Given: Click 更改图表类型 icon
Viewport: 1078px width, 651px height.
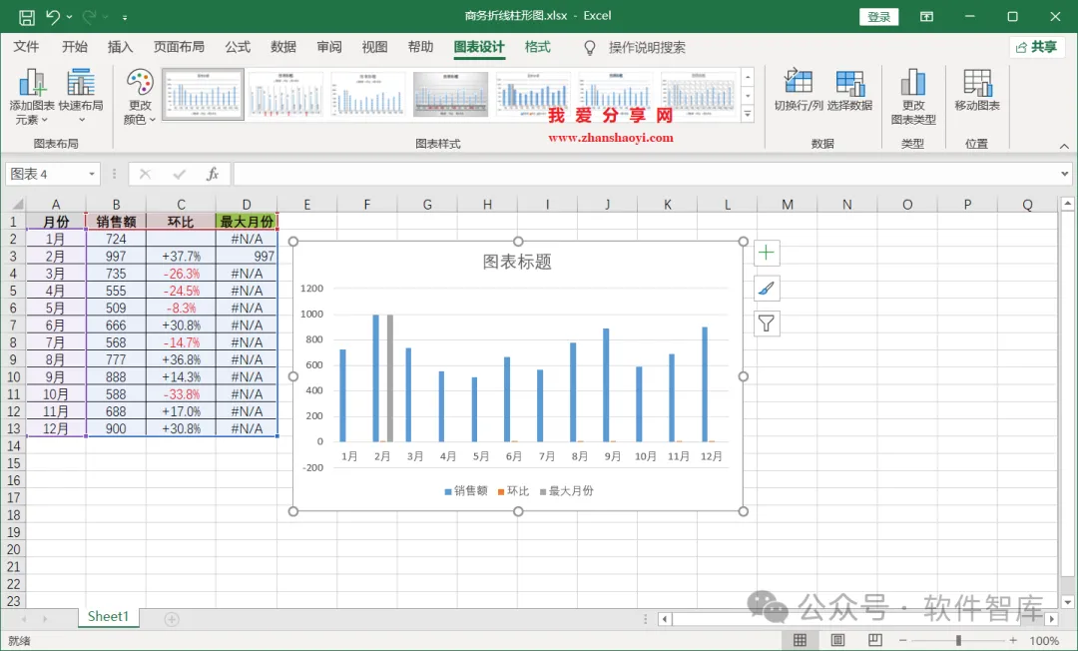Looking at the screenshot, I should tap(913, 97).
